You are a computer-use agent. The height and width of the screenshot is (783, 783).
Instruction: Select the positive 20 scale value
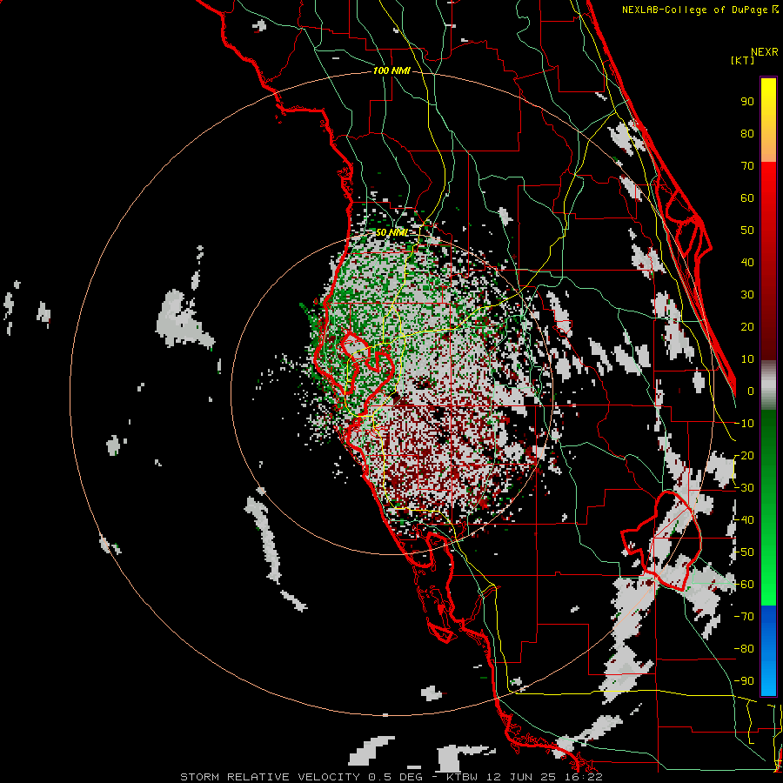point(747,327)
